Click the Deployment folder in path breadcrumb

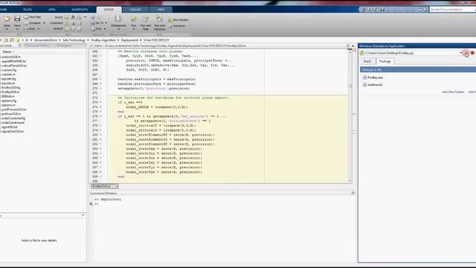(129, 40)
